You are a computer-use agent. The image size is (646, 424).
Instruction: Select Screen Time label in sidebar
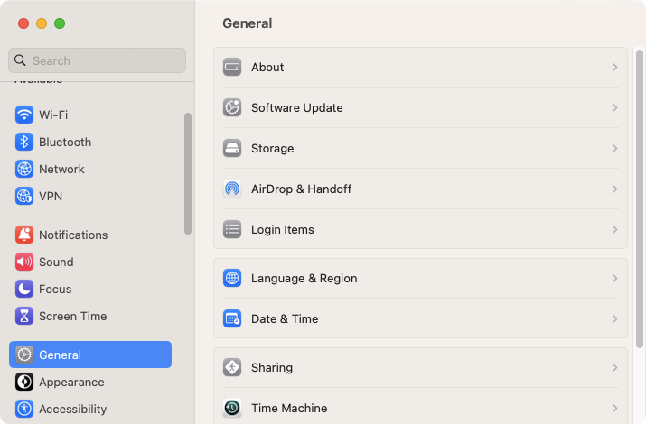click(73, 317)
